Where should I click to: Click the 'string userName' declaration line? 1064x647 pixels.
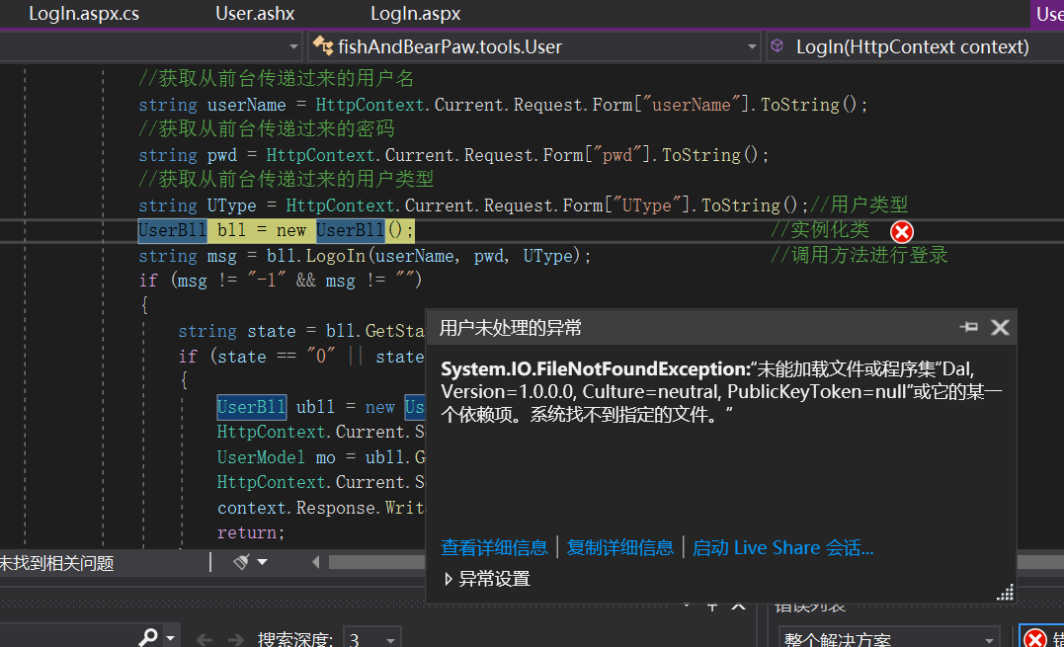pyautogui.click(x=503, y=105)
